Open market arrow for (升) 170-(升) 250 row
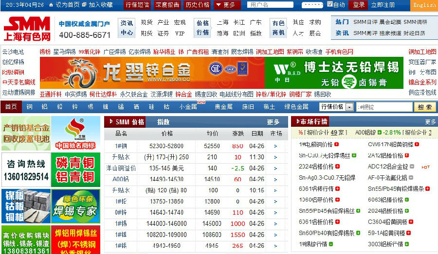 coord(276,157)
